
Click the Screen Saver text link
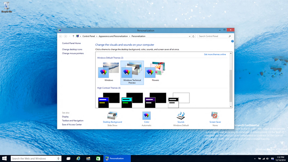point(215,122)
